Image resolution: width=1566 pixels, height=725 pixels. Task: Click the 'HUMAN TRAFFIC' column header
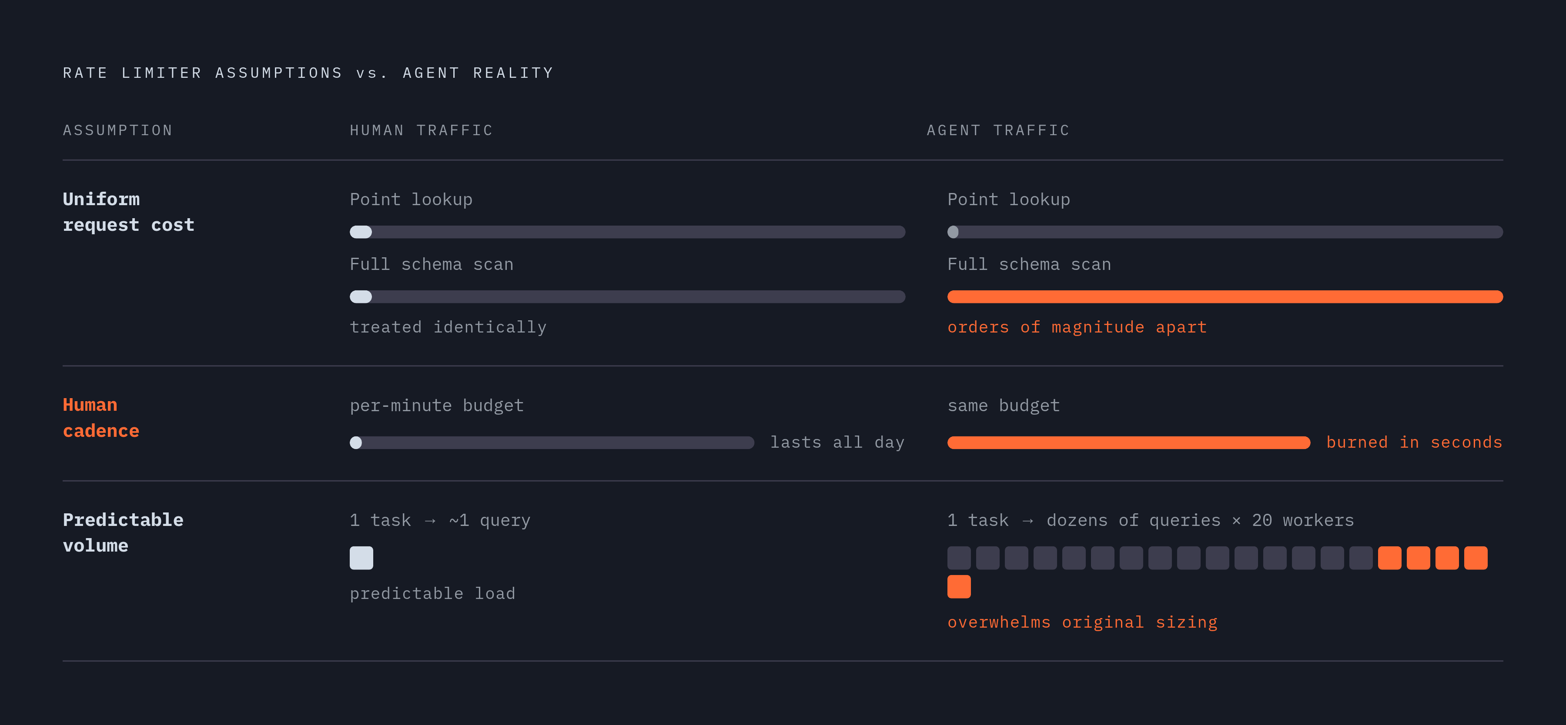tap(421, 130)
